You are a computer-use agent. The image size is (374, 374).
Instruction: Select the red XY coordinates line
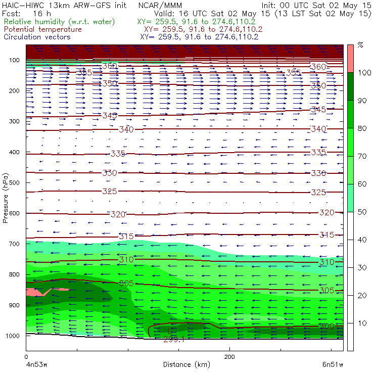(203, 29)
